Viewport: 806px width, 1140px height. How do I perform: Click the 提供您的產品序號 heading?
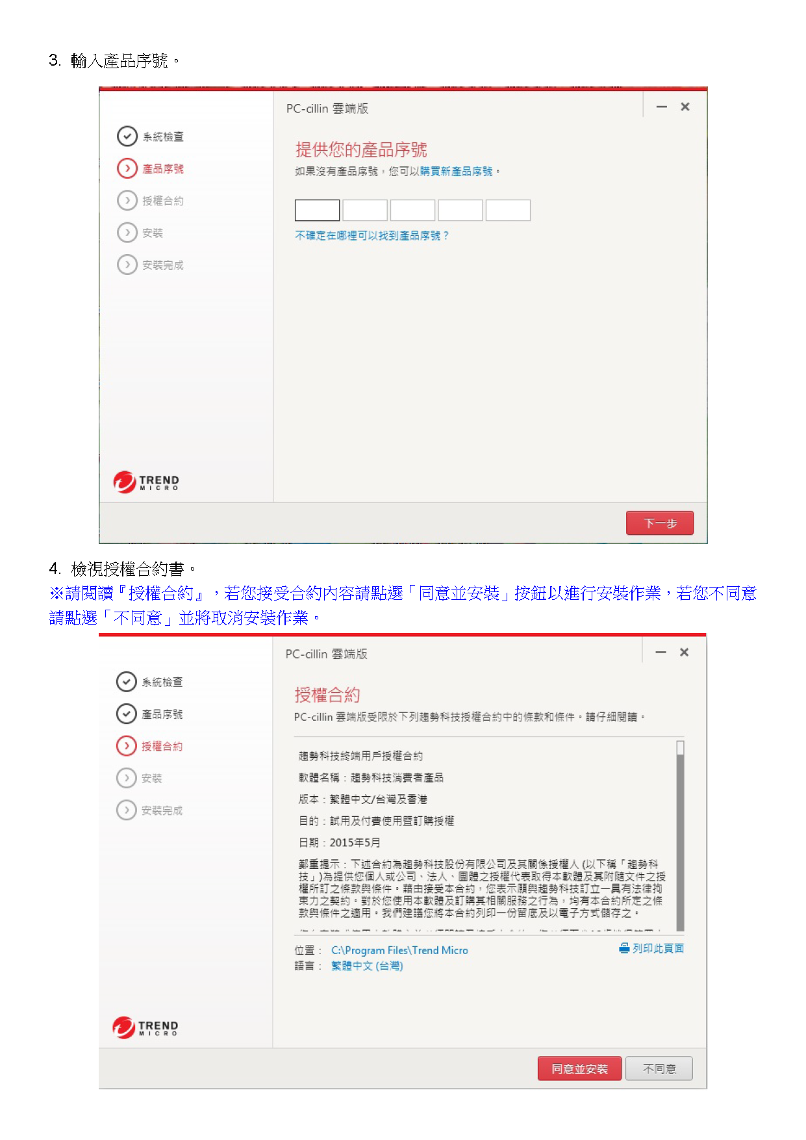tap(361, 149)
